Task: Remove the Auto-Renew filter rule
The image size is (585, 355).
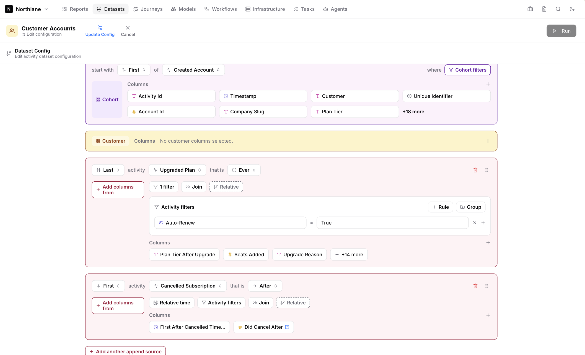Action: [475, 223]
